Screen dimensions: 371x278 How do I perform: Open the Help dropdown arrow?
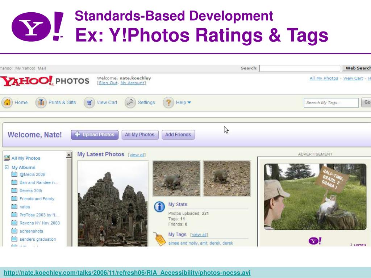click(x=189, y=102)
